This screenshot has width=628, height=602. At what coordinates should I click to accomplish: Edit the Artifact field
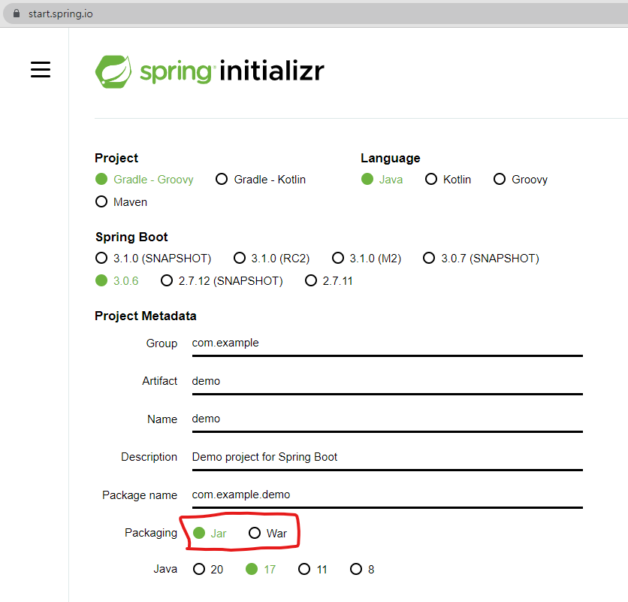[x=388, y=381]
